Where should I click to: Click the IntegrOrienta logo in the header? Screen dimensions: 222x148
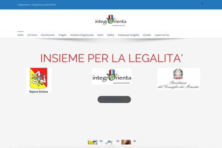pyautogui.click(x=111, y=21)
